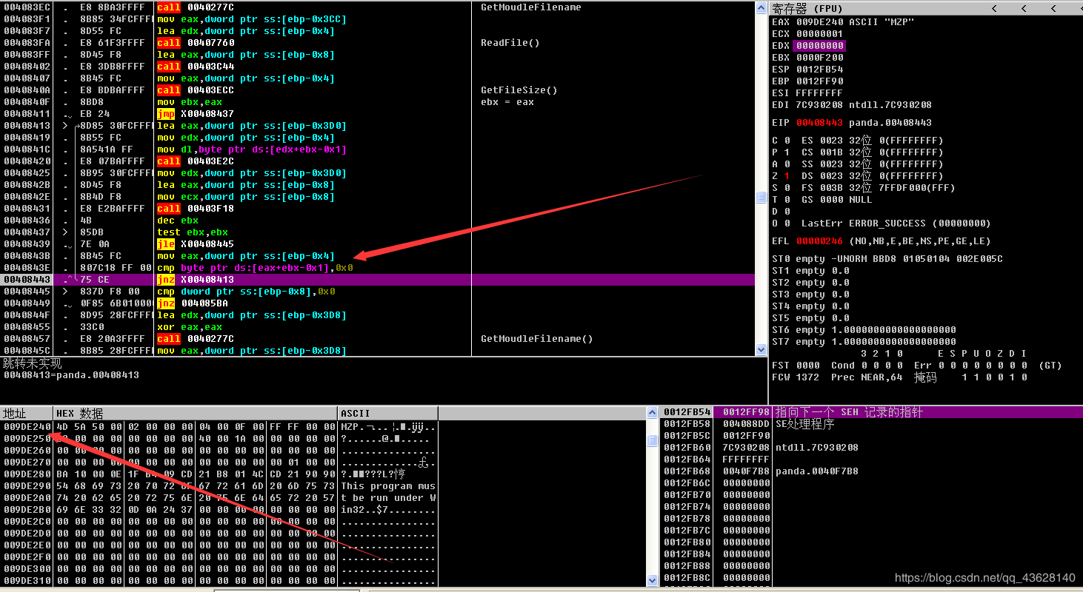Click the 地址 column header in dump pane
The image size is (1083, 592).
27,413
